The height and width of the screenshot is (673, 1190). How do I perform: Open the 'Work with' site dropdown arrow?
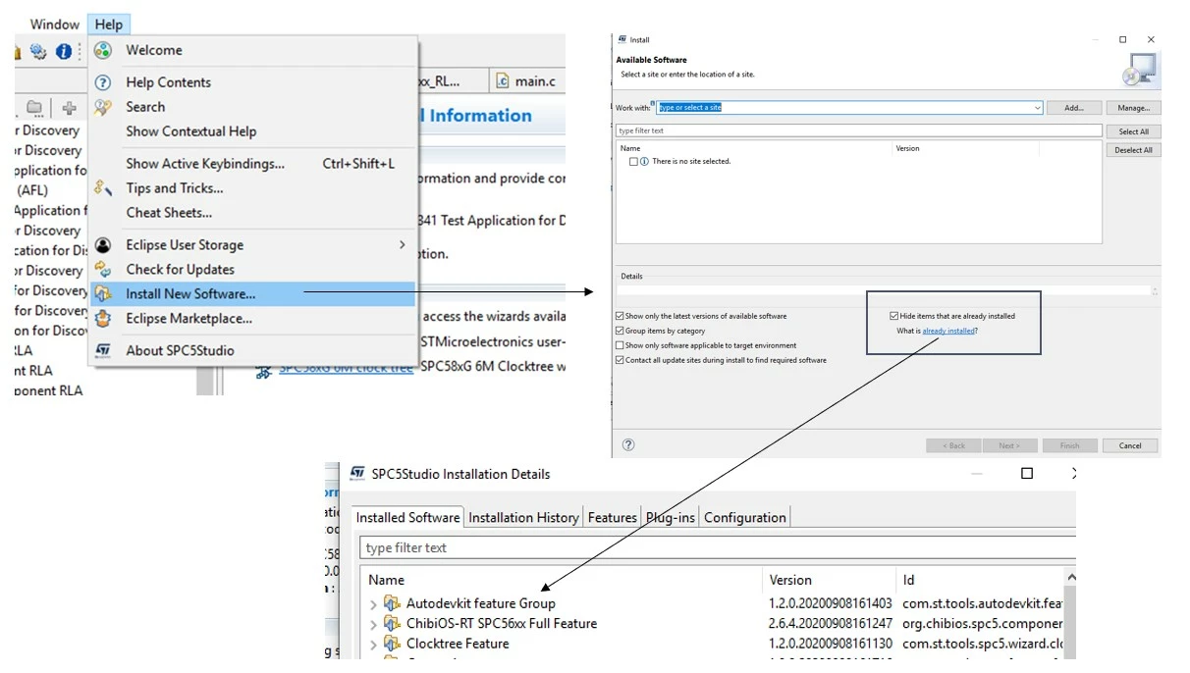click(x=1037, y=108)
